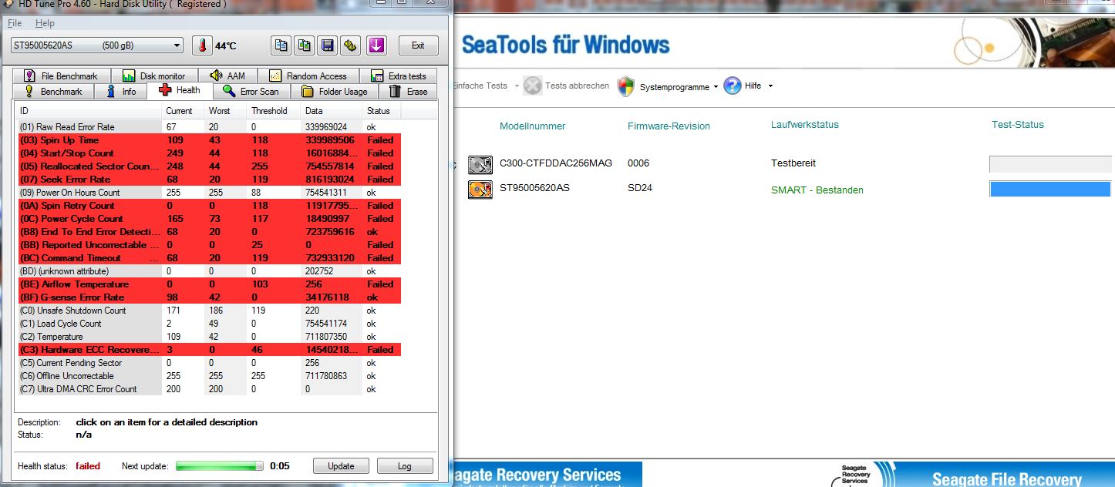Select the Health tab
Image resolution: width=1115 pixels, height=487 pixels.
coord(180,89)
